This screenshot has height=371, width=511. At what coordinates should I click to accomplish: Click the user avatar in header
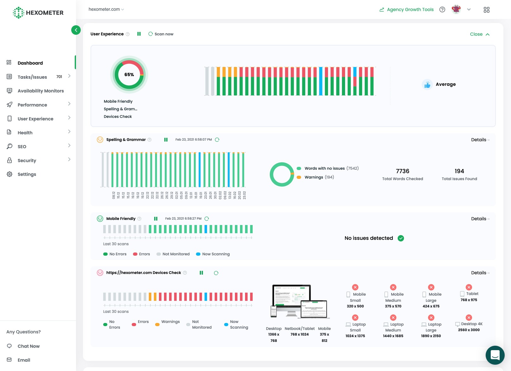456,9
